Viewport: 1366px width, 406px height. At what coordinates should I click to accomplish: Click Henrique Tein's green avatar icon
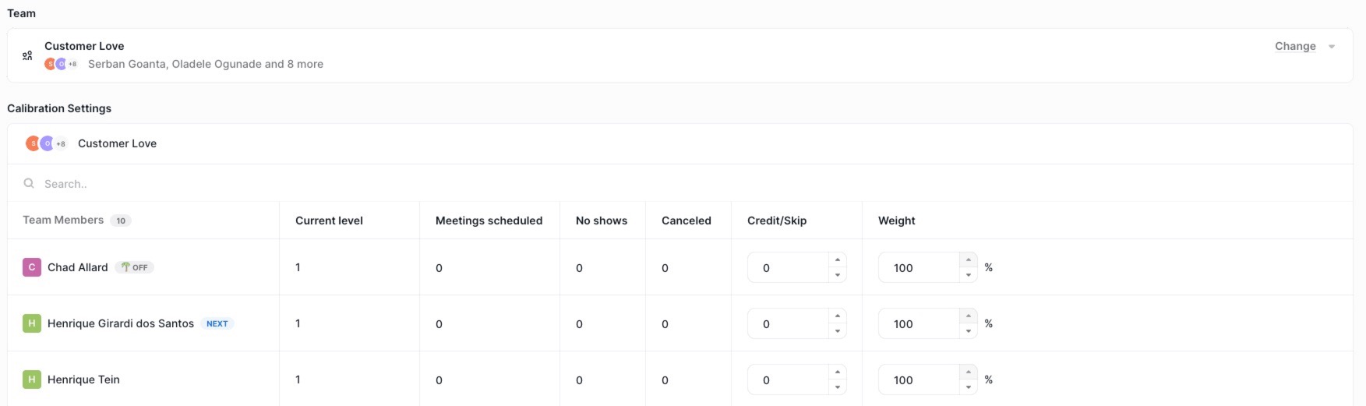click(x=31, y=380)
